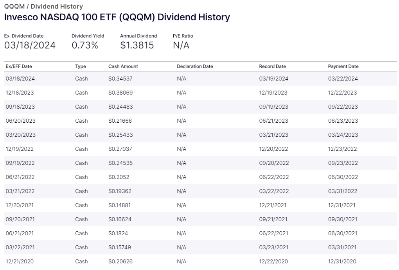
Task: Select record date 09/20/2022
Action: 274,163
